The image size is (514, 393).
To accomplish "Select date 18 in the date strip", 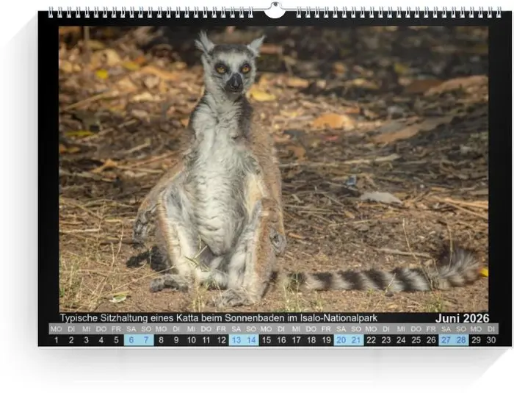I will tap(311, 340).
